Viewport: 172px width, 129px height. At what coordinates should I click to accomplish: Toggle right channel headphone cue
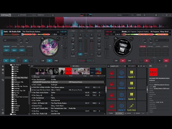(x=91, y=54)
